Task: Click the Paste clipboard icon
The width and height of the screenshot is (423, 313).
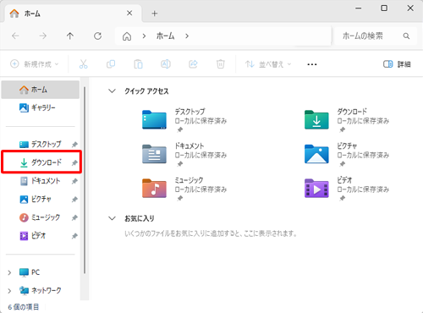Action: tap(138, 64)
